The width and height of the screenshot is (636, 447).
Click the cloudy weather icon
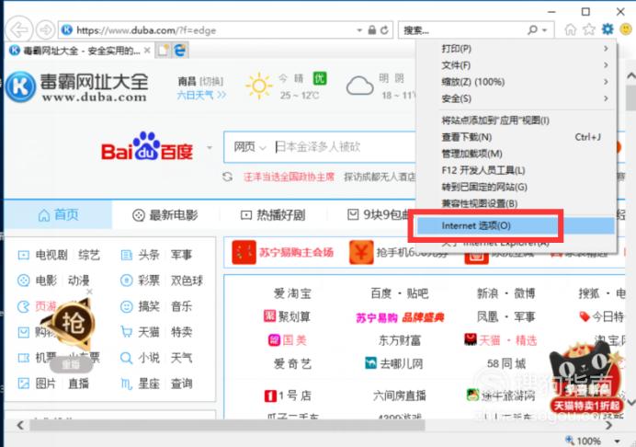(359, 86)
